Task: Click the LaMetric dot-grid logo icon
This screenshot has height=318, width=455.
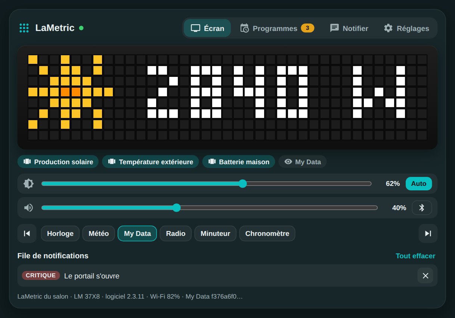Action: click(24, 28)
